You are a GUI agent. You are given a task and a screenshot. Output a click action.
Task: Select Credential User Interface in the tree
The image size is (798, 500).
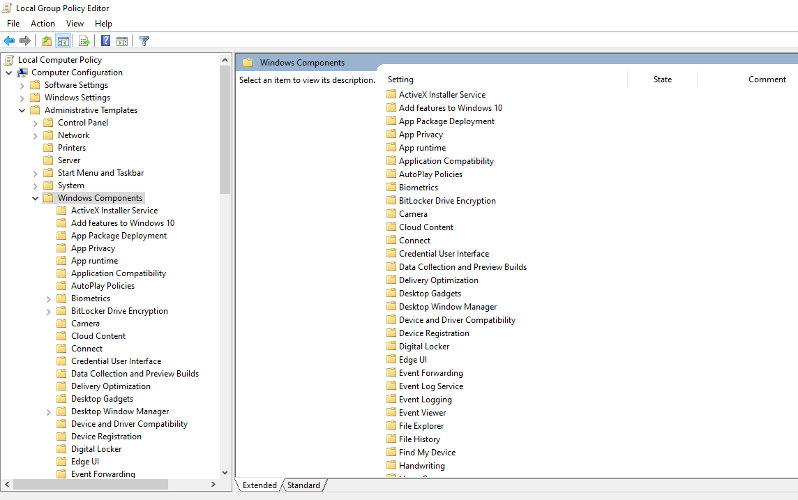(x=116, y=361)
